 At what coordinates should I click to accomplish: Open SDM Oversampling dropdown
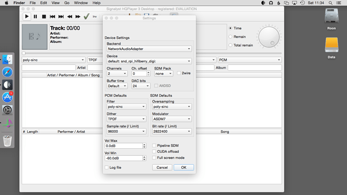[172, 107]
